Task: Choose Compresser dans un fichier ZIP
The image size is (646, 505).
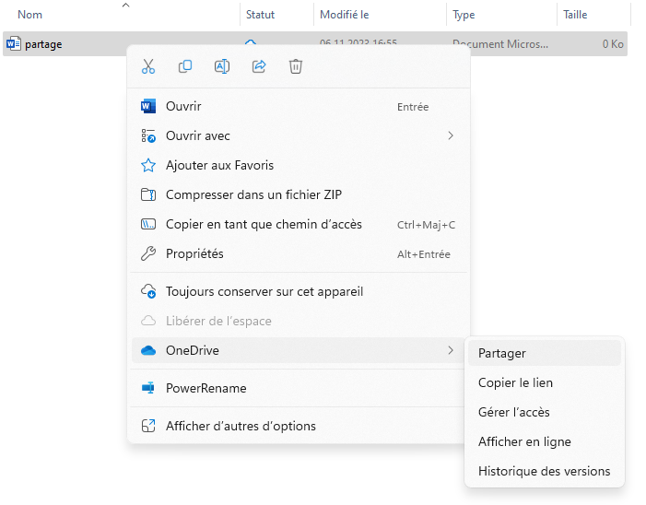Action: [253, 195]
